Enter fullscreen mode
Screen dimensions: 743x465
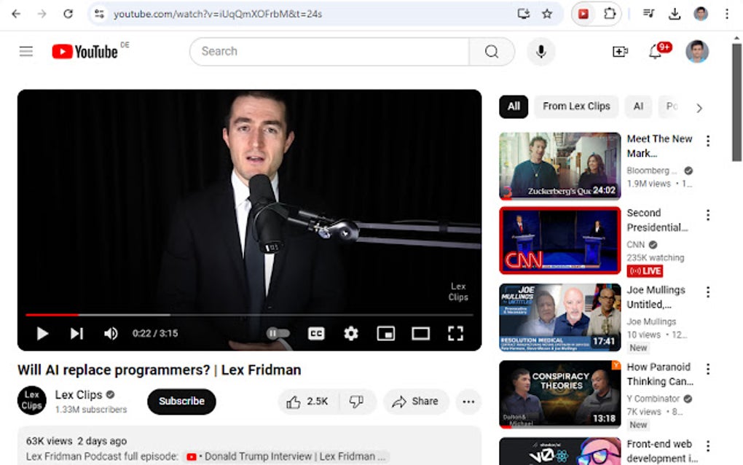point(456,333)
